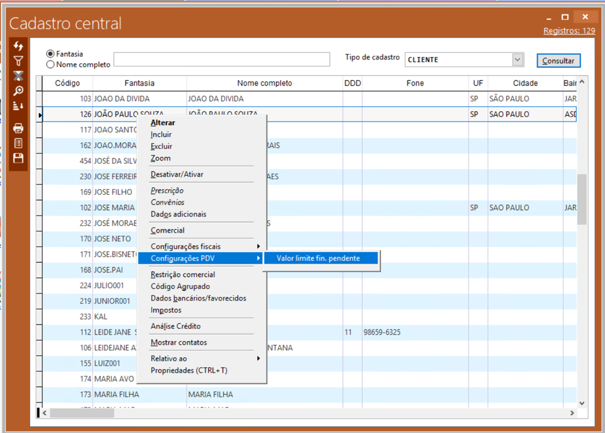The height and width of the screenshot is (433, 605).
Task: Choose Valor limite fin. pendente
Action: coord(318,258)
